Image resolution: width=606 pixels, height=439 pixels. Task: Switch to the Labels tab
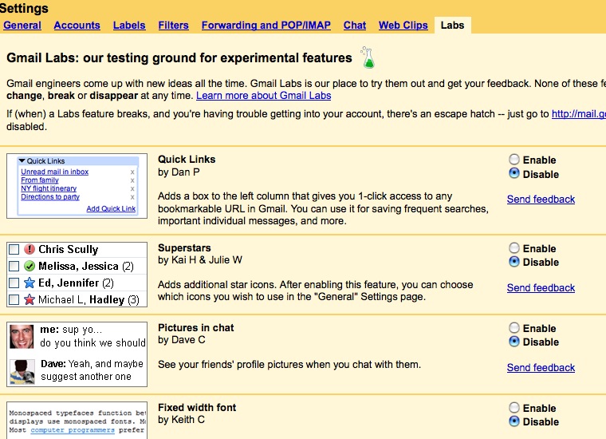pos(129,25)
